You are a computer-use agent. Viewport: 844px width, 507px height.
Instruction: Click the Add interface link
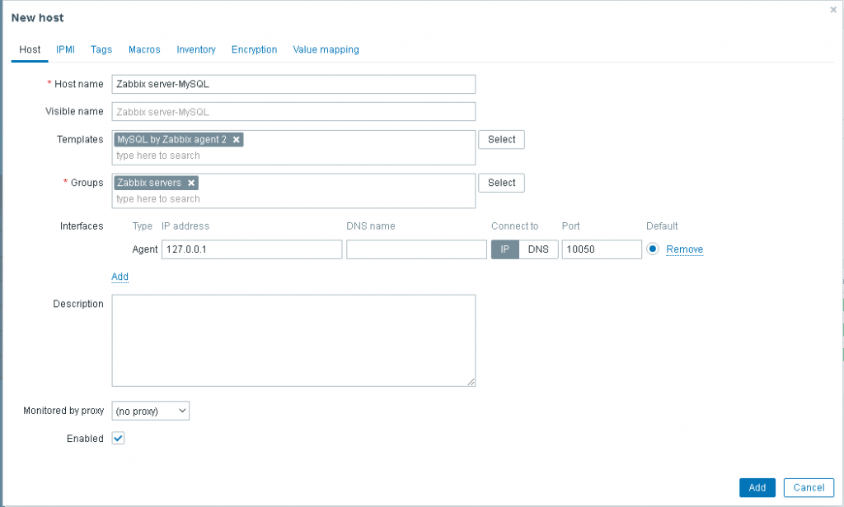(x=120, y=277)
